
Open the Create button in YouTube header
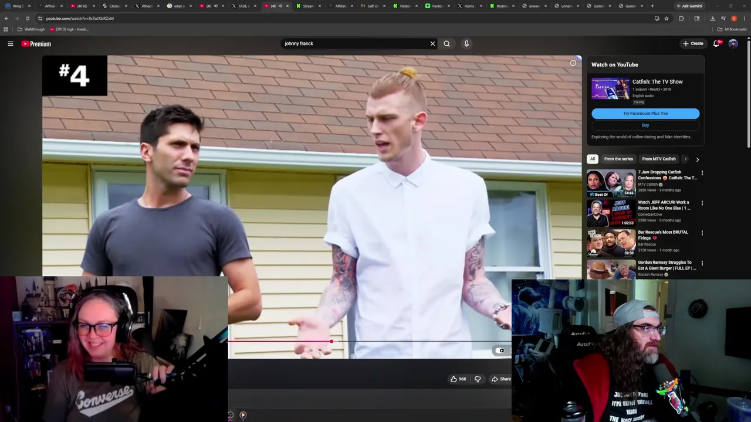[x=693, y=43]
